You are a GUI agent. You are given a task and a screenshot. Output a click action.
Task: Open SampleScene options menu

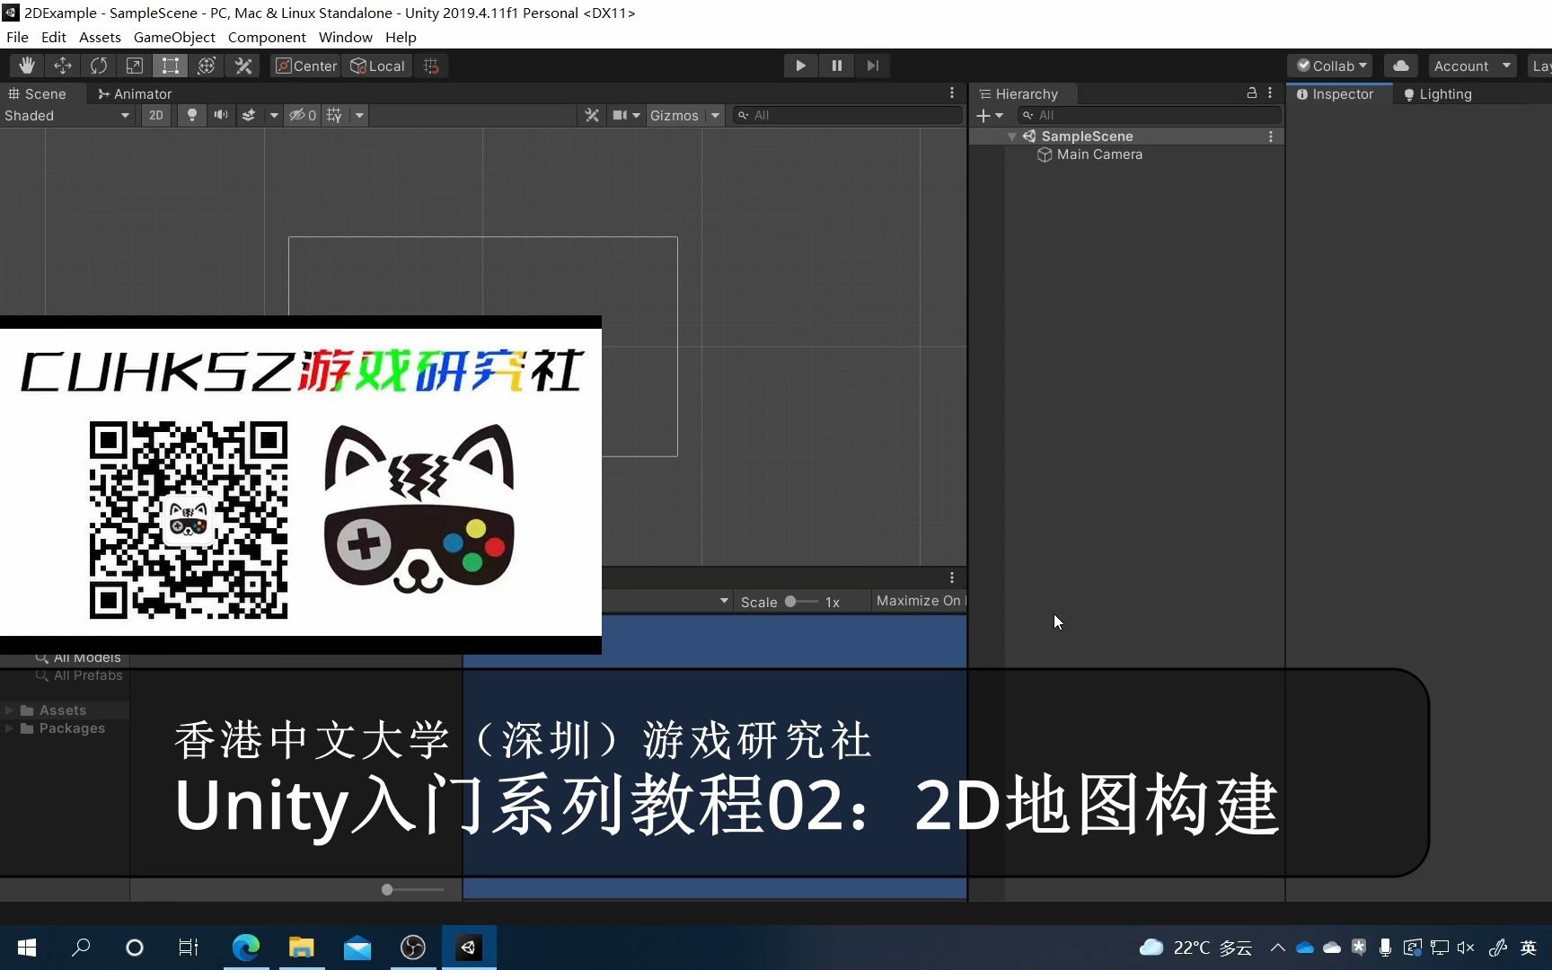[1270, 137]
